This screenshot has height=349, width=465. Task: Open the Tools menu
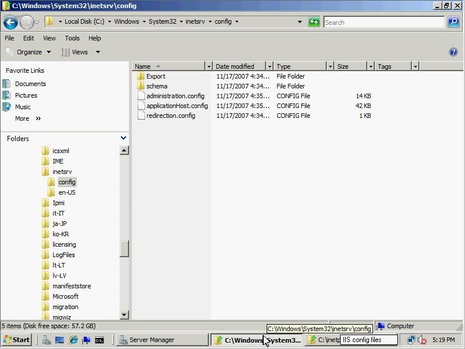pyautogui.click(x=72, y=38)
